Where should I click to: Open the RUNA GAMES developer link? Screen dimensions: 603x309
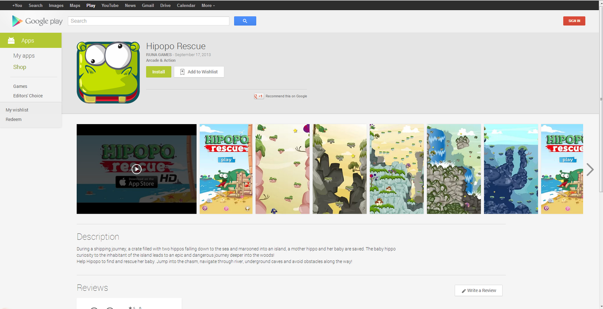[159, 55]
